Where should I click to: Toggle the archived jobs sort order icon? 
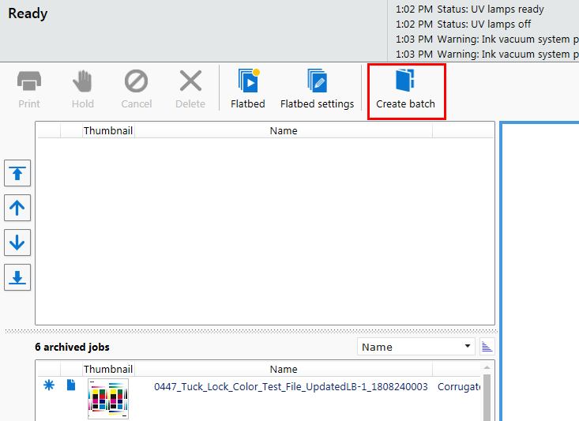487,347
